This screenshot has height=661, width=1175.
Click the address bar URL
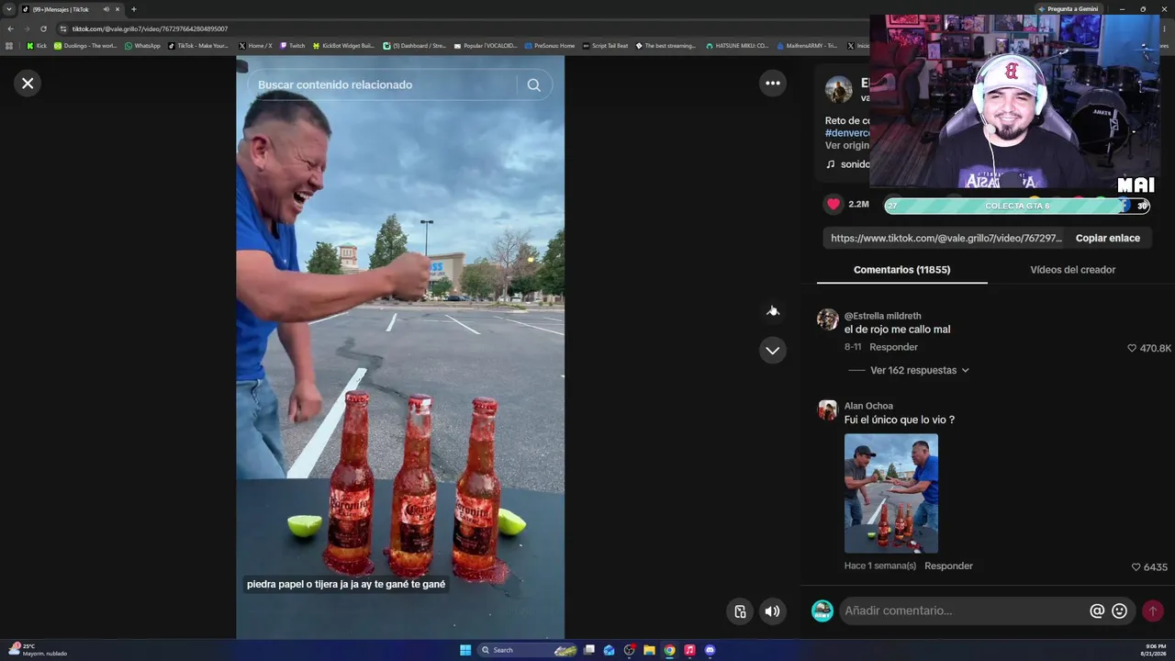tap(150, 28)
